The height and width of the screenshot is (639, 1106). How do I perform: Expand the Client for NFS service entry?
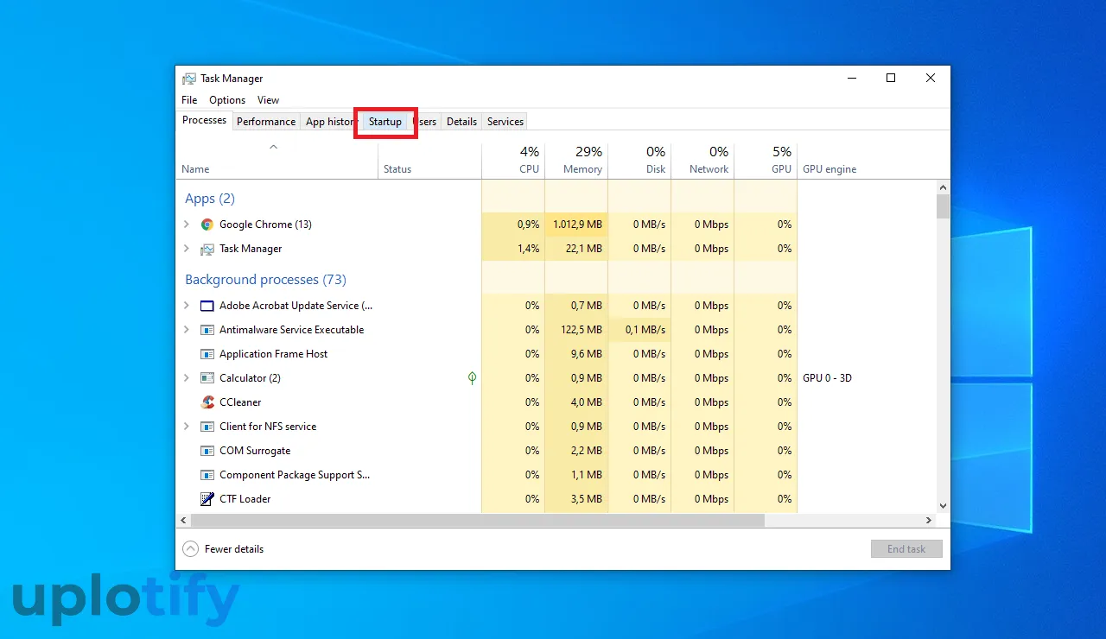[186, 427]
